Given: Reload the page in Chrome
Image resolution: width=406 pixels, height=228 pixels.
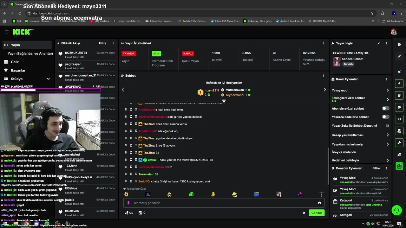Looking at the screenshot, I should 20,13.
